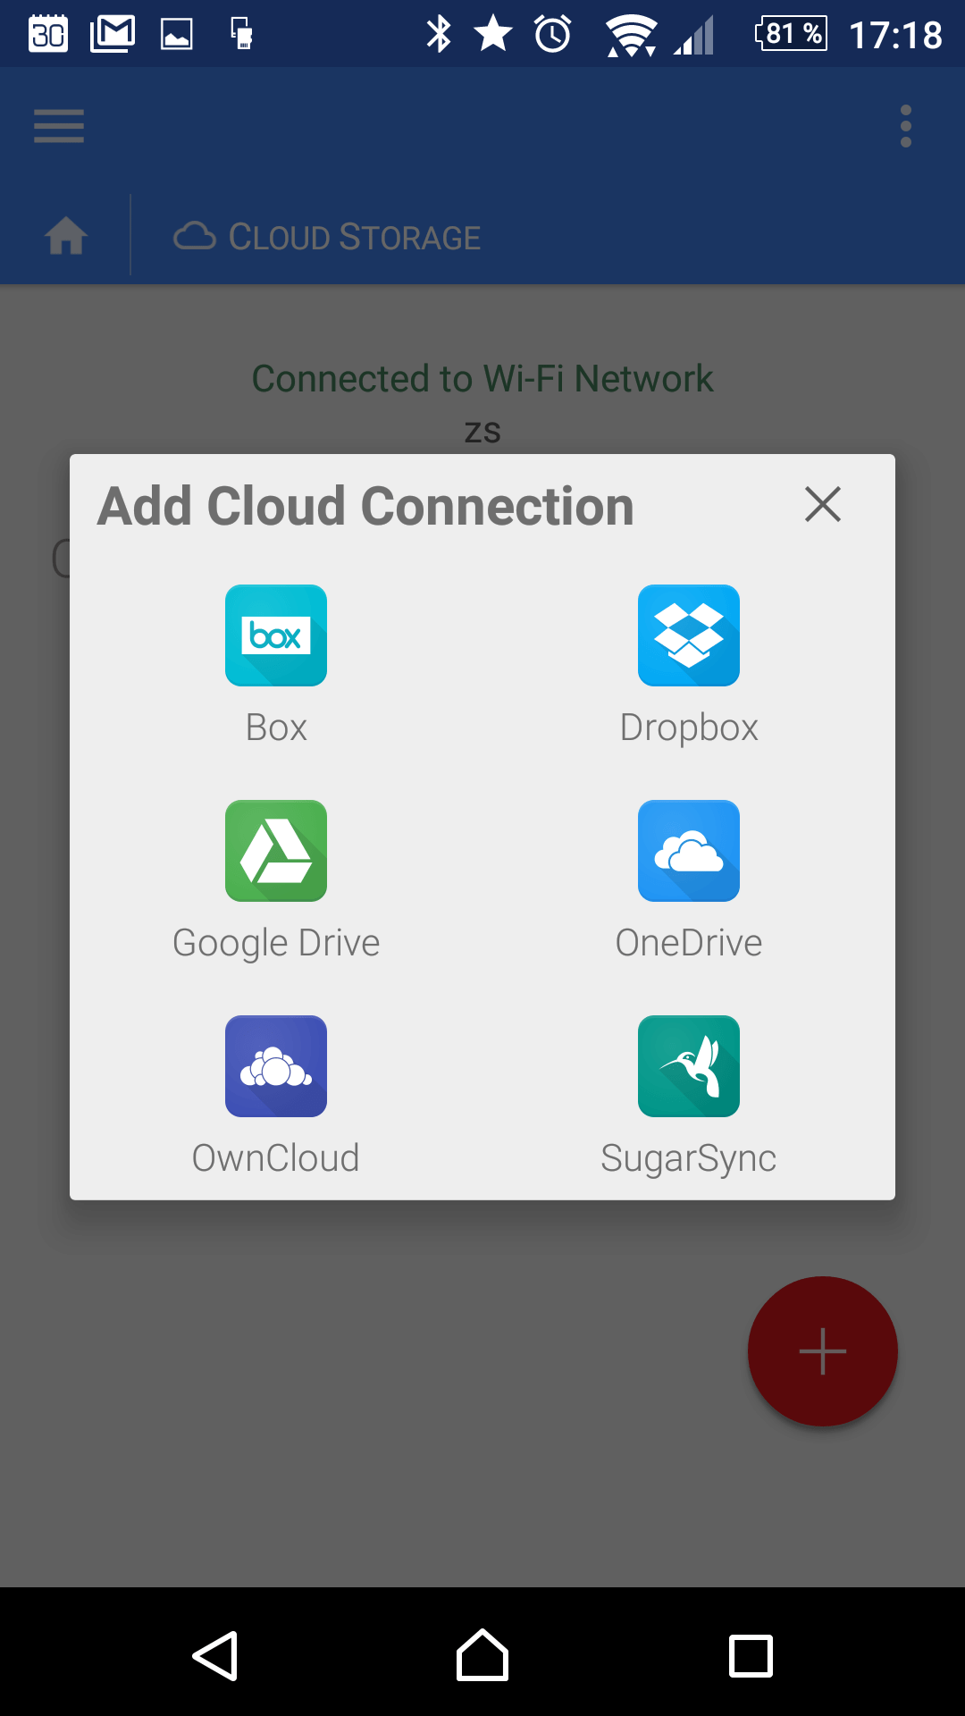965x1716 pixels.
Task: Open the three-dot overflow menu
Action: click(x=906, y=126)
